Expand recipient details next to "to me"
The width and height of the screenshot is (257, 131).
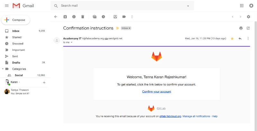71,42
